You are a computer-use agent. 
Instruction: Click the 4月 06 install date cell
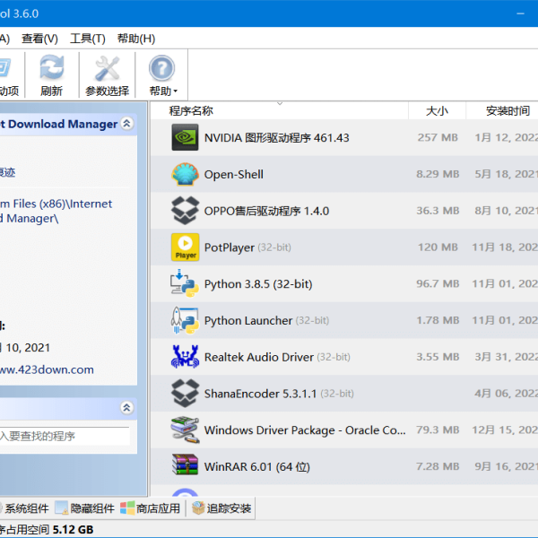click(506, 394)
